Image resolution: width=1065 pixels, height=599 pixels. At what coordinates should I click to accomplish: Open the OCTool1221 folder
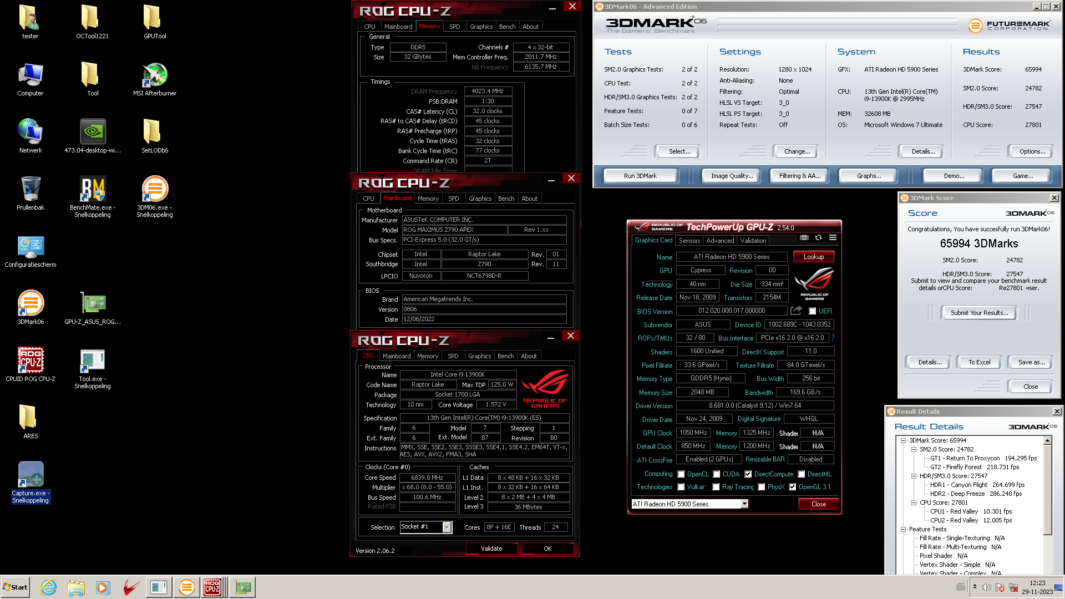pyautogui.click(x=93, y=22)
